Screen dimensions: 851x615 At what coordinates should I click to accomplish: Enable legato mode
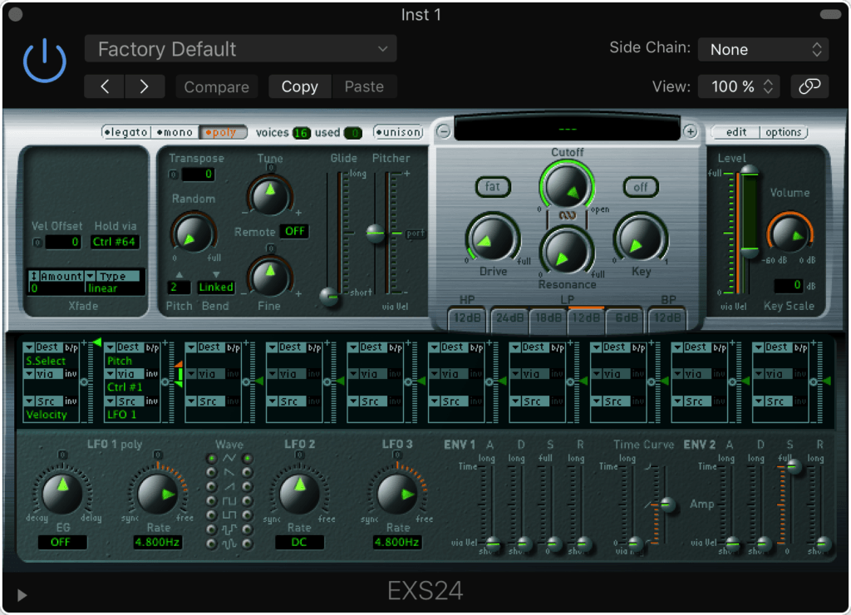click(125, 132)
